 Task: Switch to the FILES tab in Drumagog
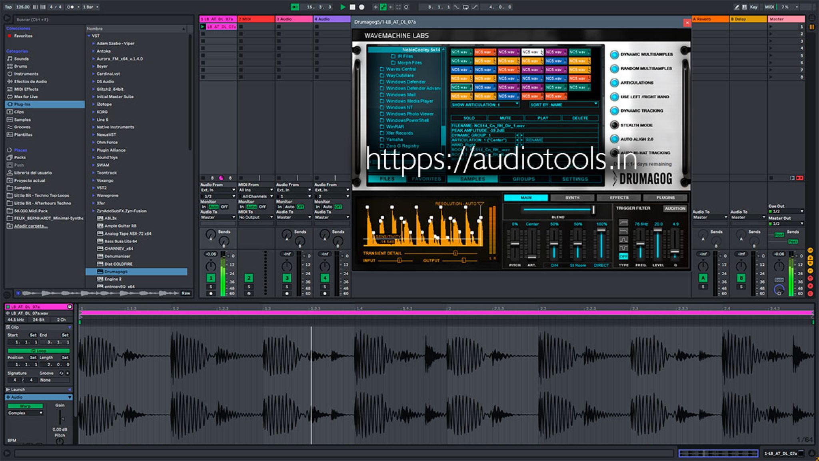tap(387, 179)
